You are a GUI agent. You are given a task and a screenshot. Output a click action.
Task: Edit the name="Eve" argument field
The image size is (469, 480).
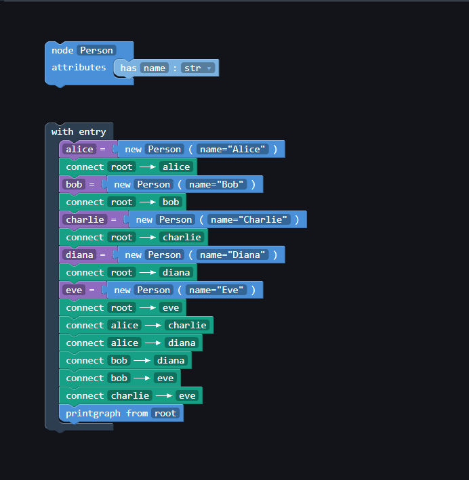click(216, 290)
